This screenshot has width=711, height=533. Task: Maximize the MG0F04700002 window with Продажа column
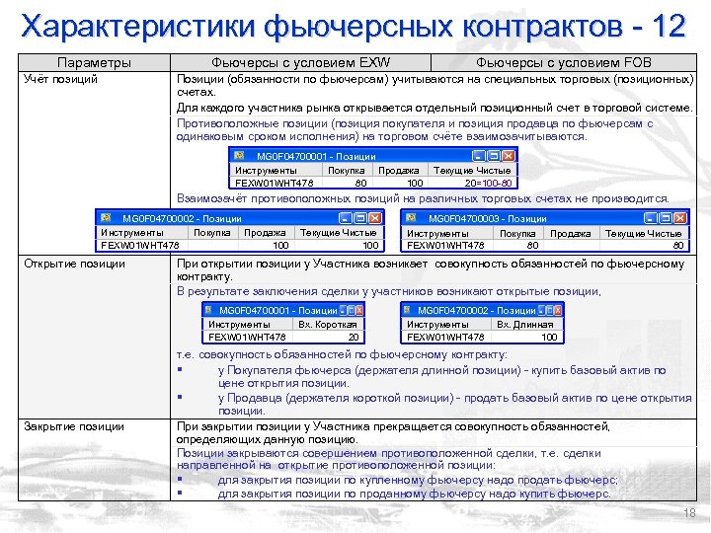[360, 218]
